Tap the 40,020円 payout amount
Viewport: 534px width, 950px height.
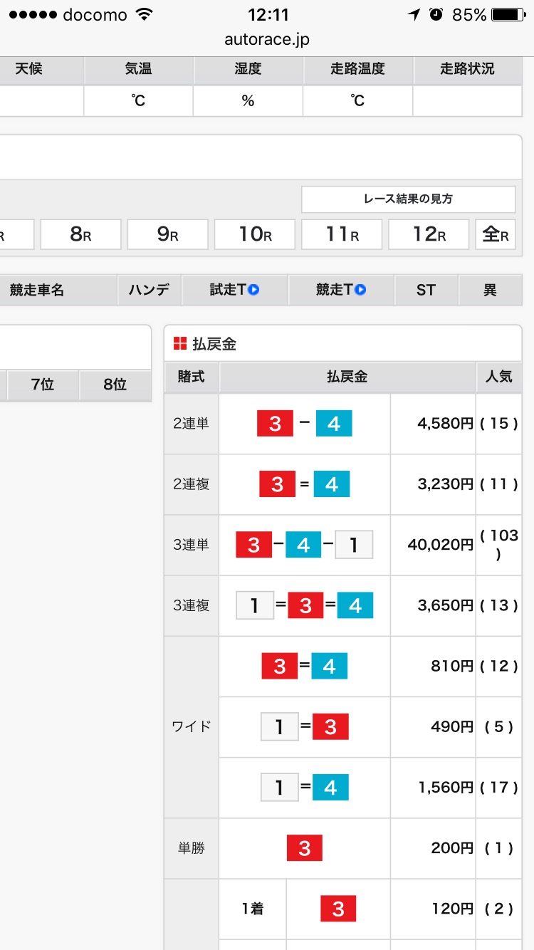[x=440, y=546]
